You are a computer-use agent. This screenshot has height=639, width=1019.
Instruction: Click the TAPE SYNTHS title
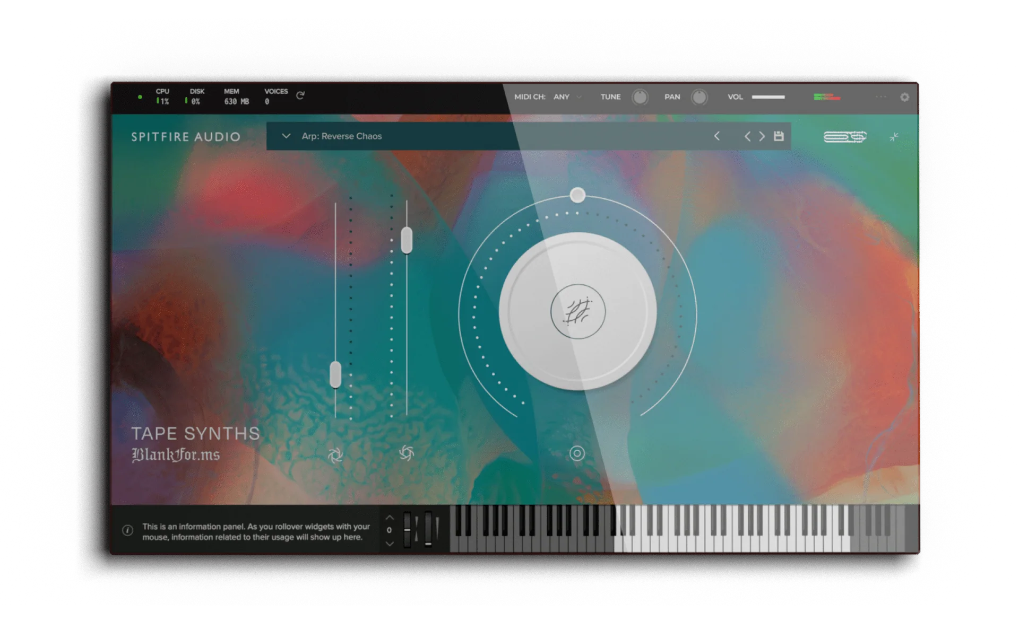click(x=195, y=434)
